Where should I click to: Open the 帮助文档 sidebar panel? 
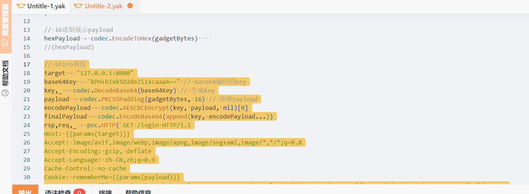click(5, 79)
